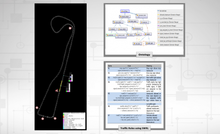Viewport: 220px width, 134px height.
Task: Select rule row R6 in the table
Action: [135, 109]
